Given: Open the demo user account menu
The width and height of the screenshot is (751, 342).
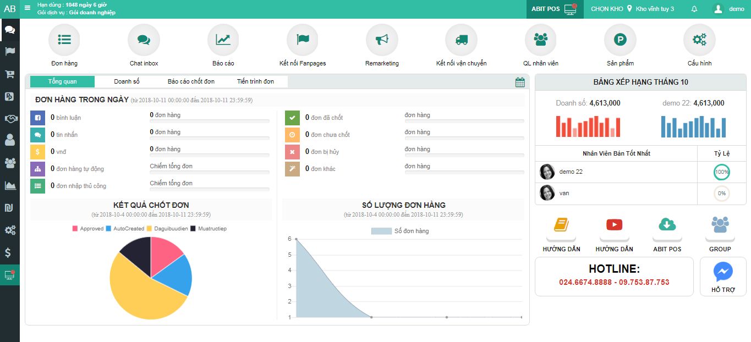Looking at the screenshot, I should click(x=728, y=9).
